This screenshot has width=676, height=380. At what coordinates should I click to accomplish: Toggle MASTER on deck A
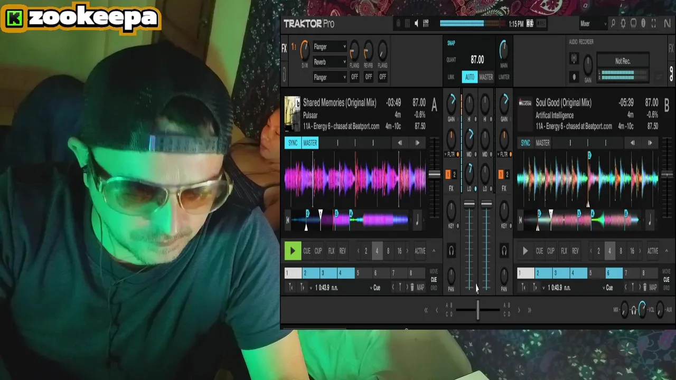(x=310, y=142)
